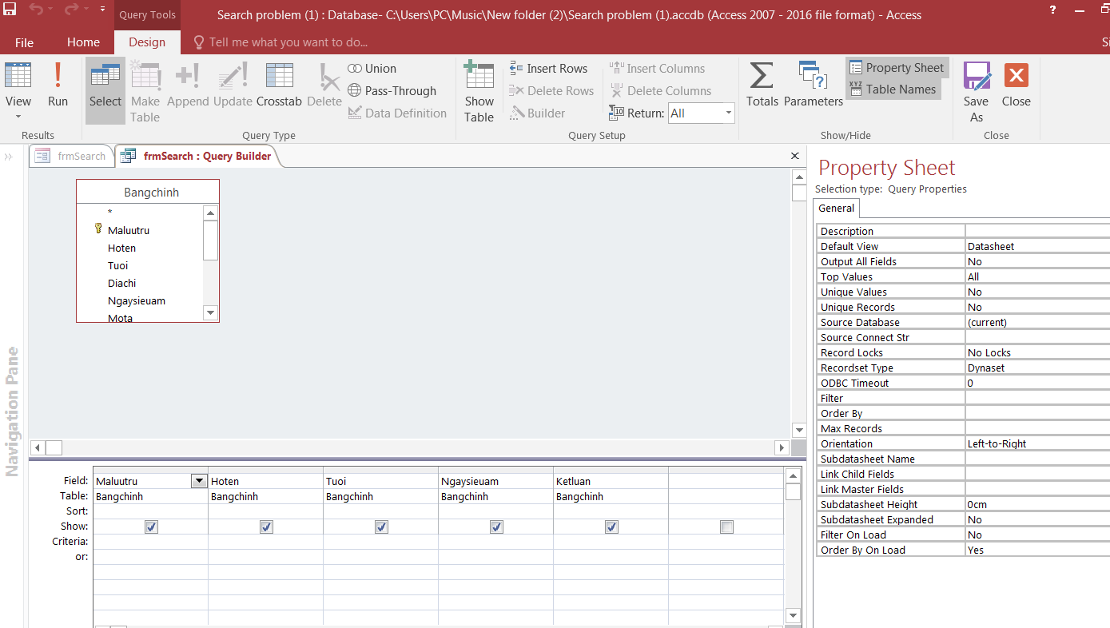Viewport: 1110px width, 628px height.
Task: Select the General tab in Property Sheet
Action: coord(837,208)
